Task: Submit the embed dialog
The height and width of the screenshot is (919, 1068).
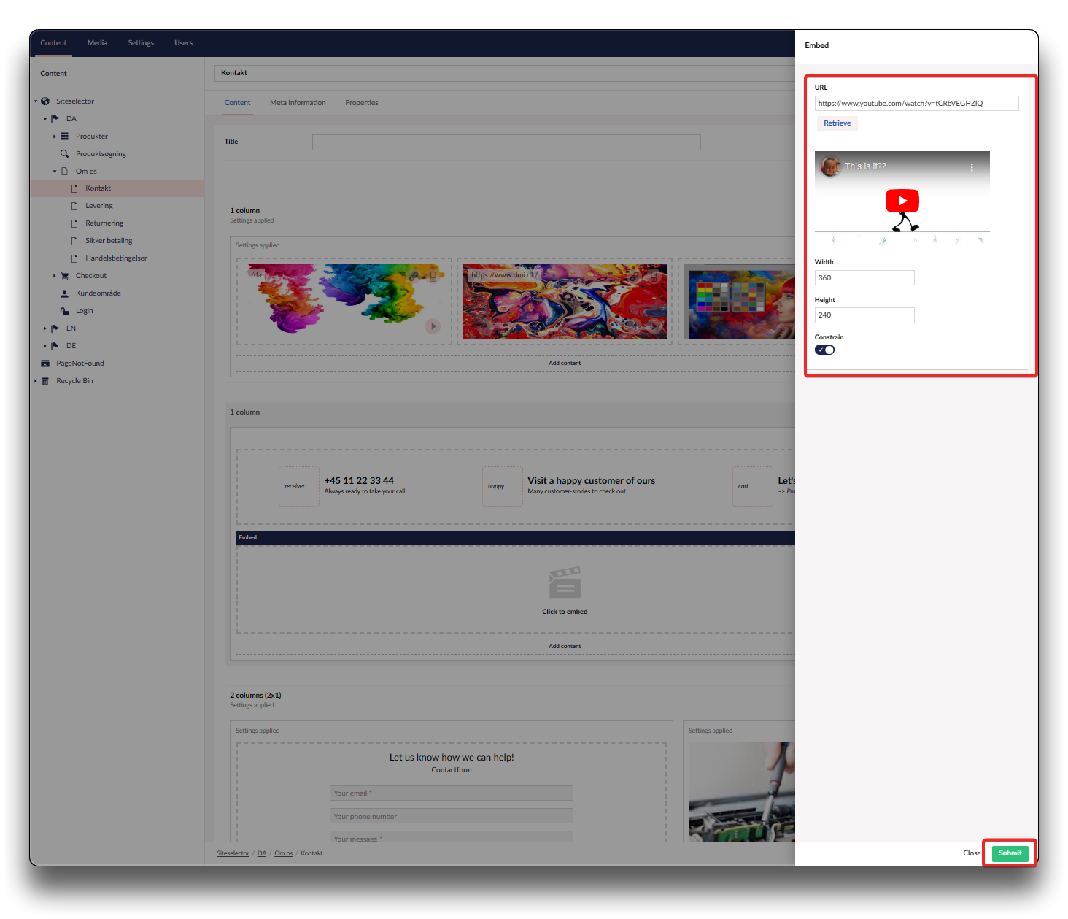Action: [x=1010, y=853]
